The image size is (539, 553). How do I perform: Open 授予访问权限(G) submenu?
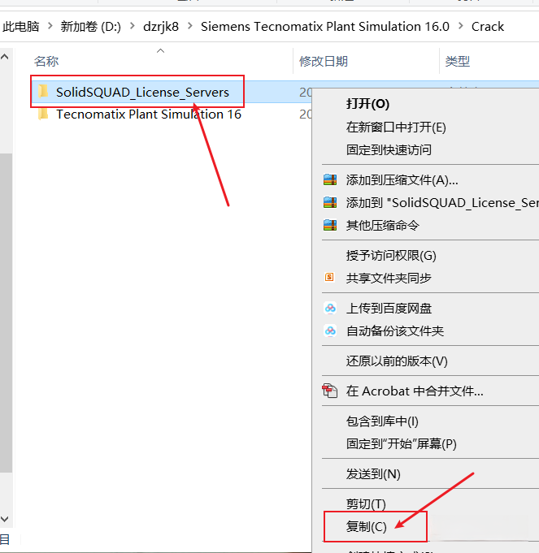391,256
